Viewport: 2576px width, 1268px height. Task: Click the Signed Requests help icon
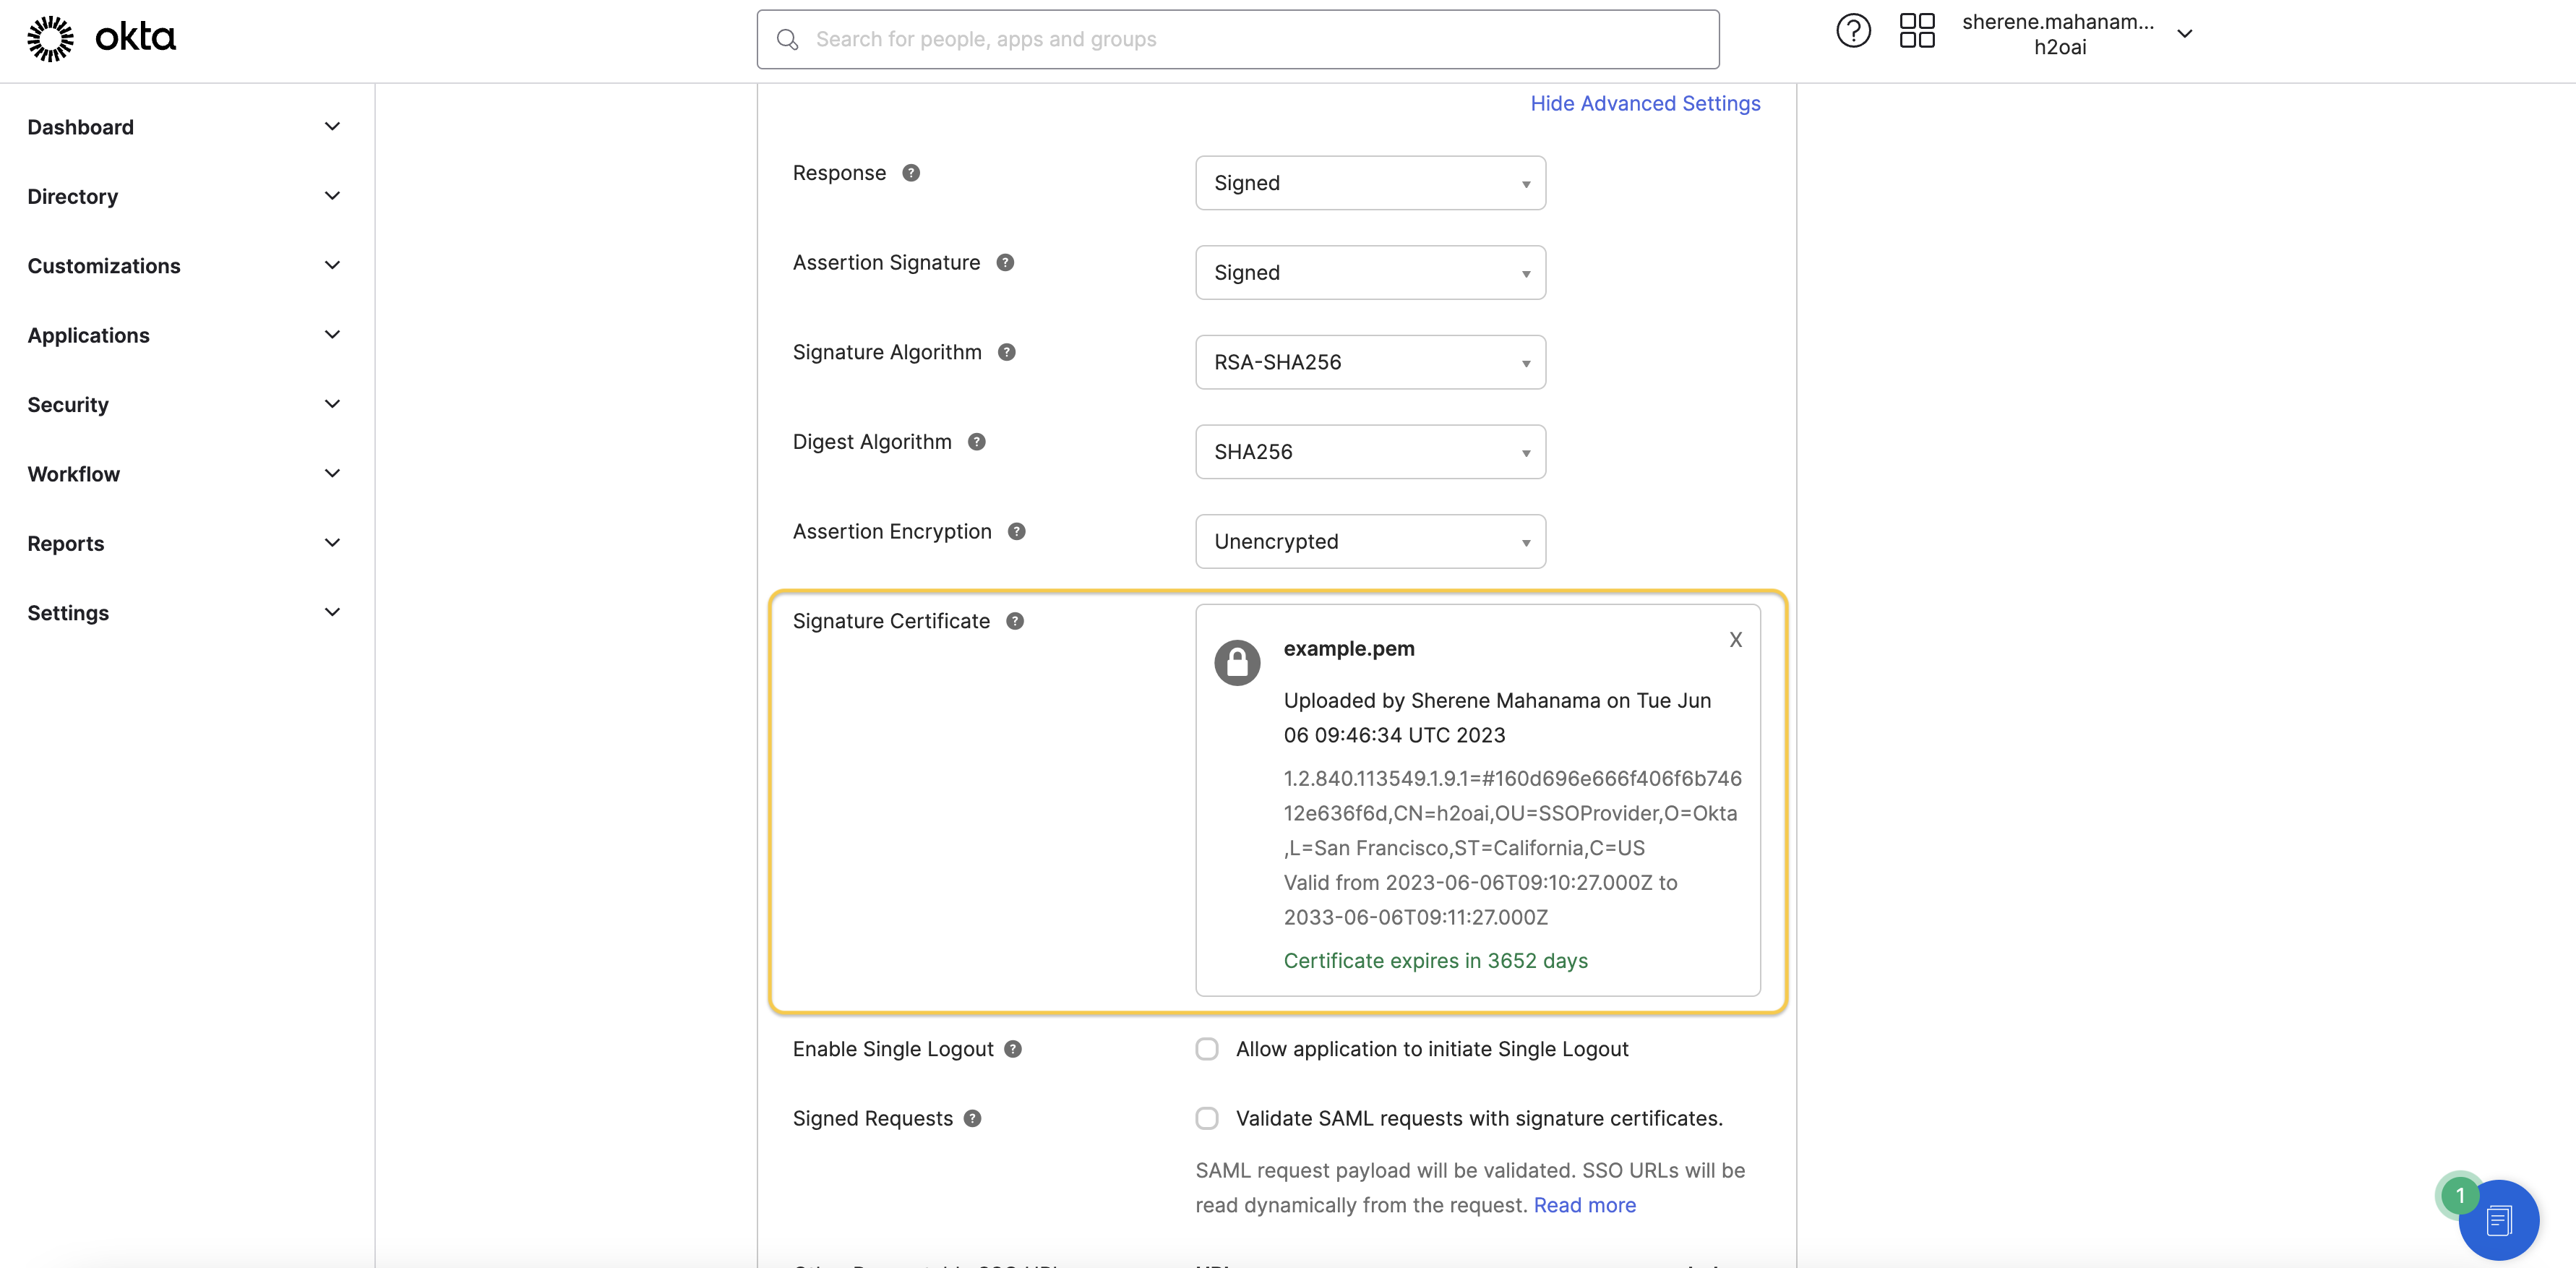[973, 1119]
